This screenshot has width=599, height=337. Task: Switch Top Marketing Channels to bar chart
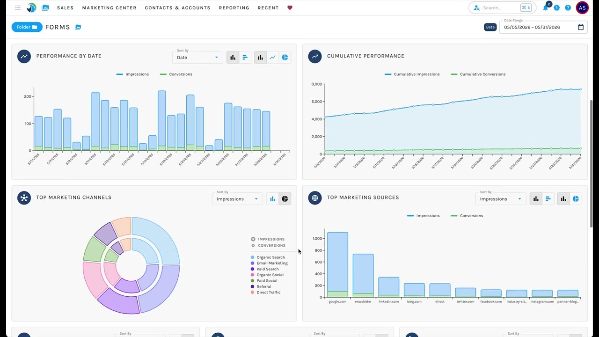point(272,199)
